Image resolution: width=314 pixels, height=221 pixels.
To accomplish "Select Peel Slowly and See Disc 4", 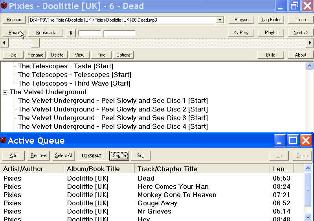I will 113,126.
